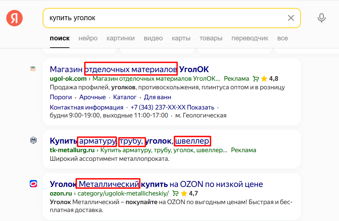Click the Yandex logo icon
Screen dimensions: 339x221
coord(14,18)
